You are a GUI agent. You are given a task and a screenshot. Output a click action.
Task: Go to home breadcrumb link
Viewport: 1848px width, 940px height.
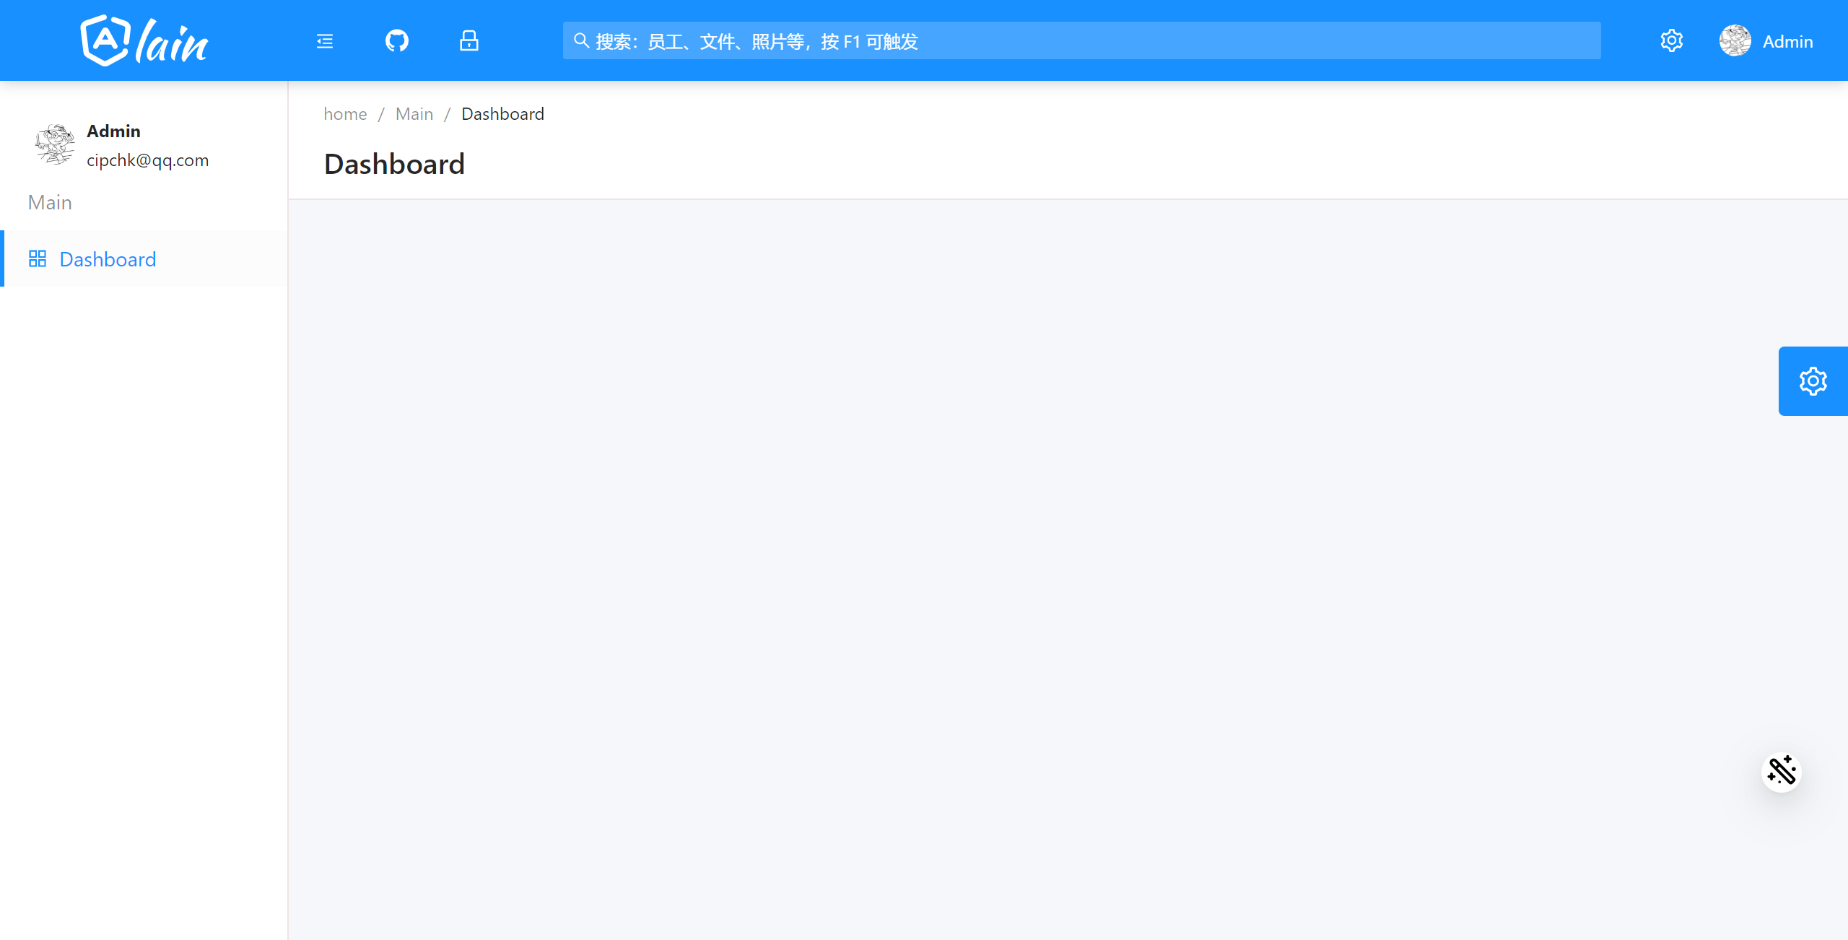coord(345,114)
